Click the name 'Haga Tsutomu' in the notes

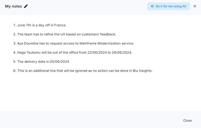coord(29,53)
